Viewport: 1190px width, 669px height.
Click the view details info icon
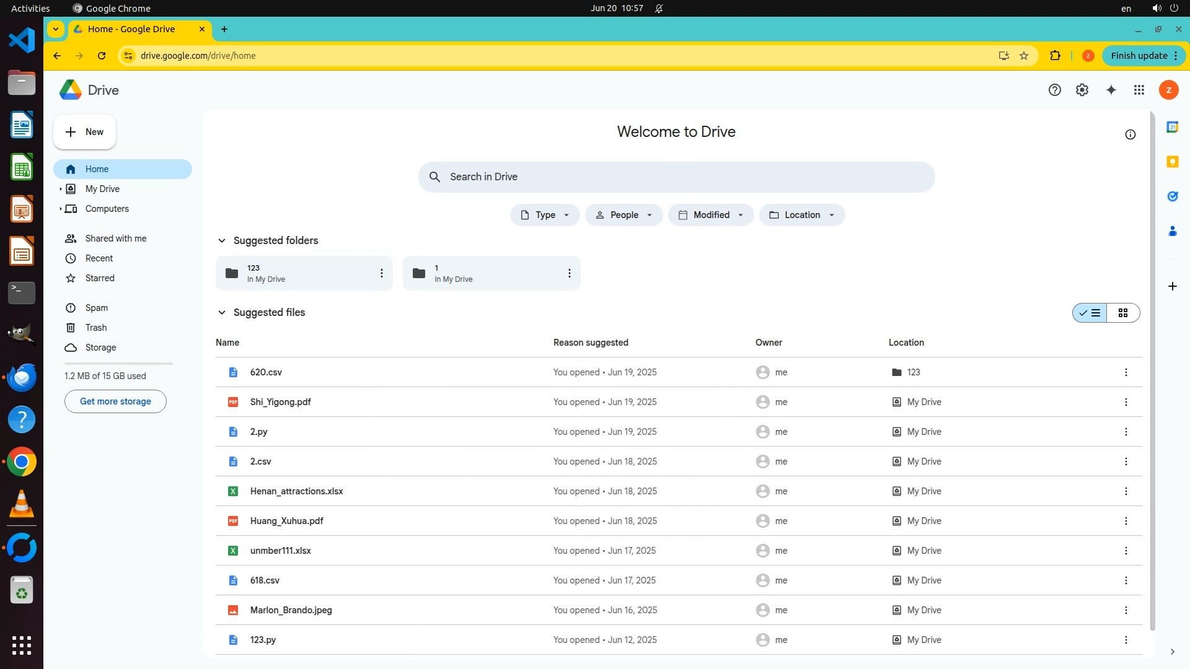pyautogui.click(x=1130, y=134)
